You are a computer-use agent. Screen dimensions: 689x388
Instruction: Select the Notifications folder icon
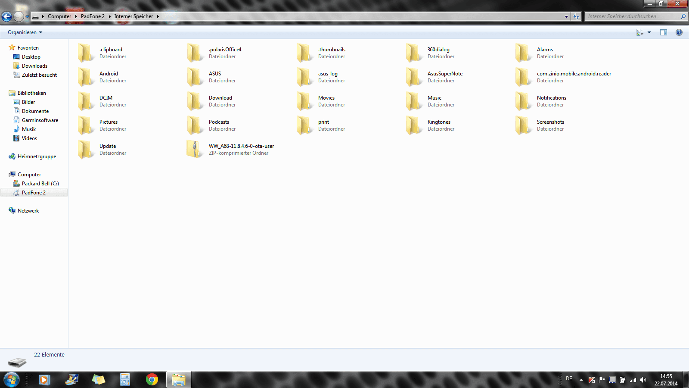click(x=524, y=101)
